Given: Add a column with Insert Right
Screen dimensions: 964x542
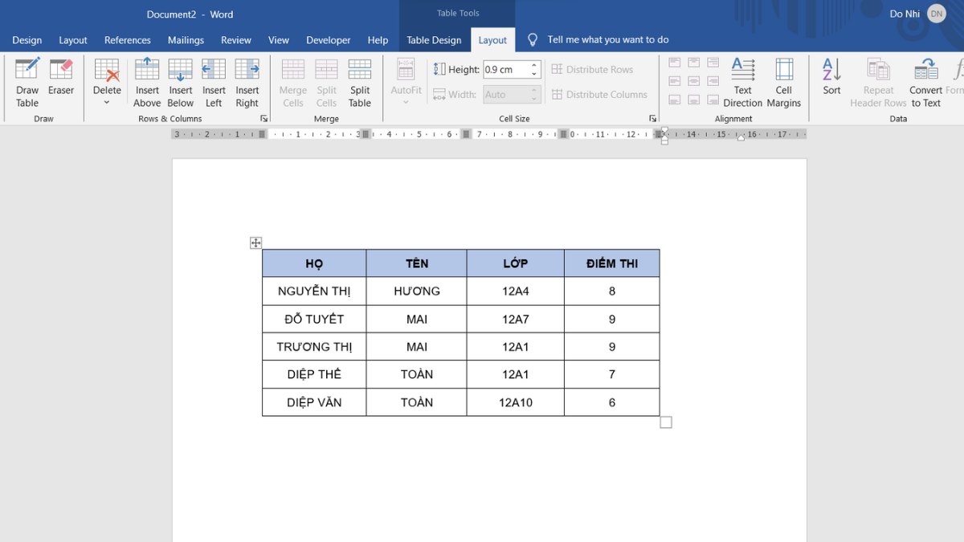Looking at the screenshot, I should pyautogui.click(x=247, y=83).
